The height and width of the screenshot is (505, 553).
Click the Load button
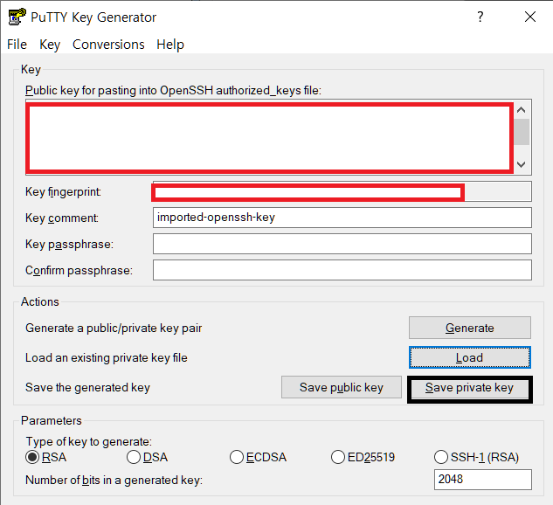(470, 357)
